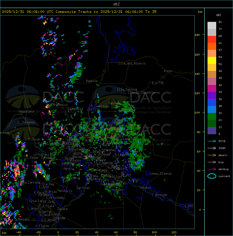The width and height of the screenshot is (233, 236).
Task: Click the Cacheuta map label
Action: [48, 158]
